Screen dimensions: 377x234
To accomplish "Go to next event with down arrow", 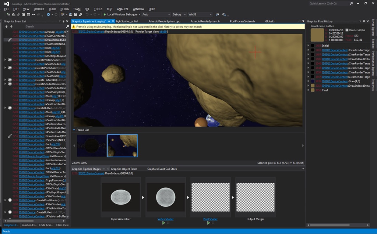I will click(11, 26).
